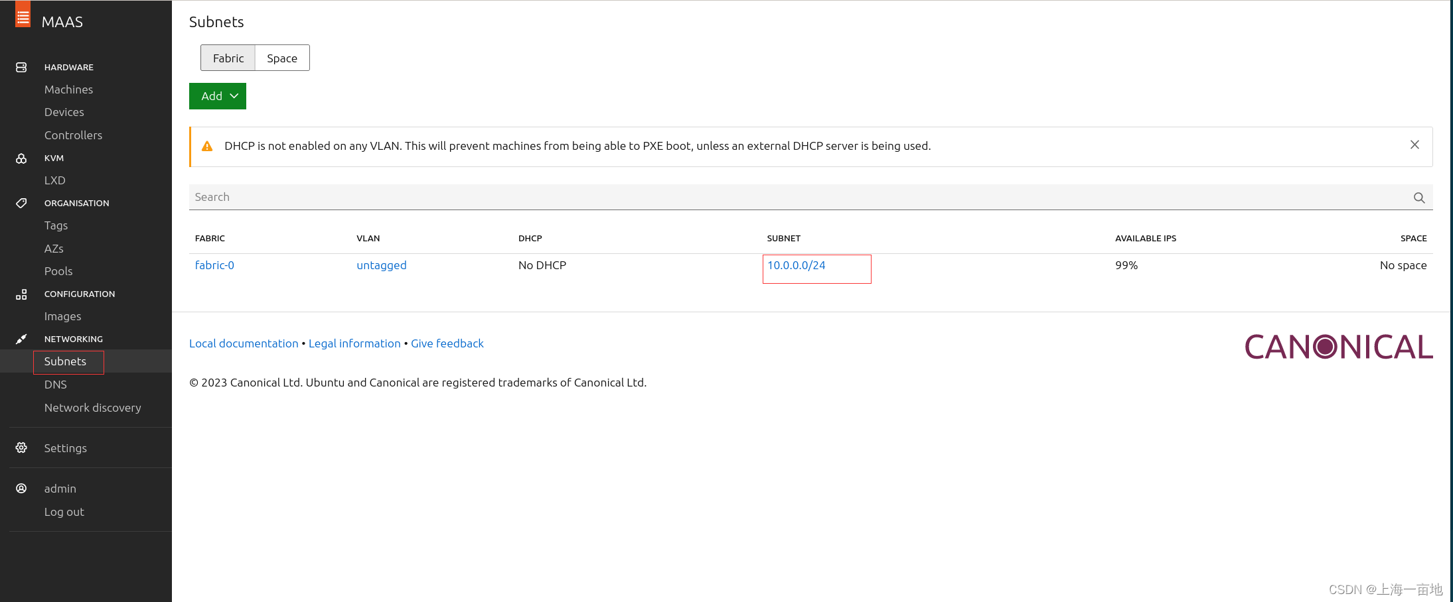Click the FABRIC column header
The height and width of the screenshot is (602, 1453).
click(210, 238)
